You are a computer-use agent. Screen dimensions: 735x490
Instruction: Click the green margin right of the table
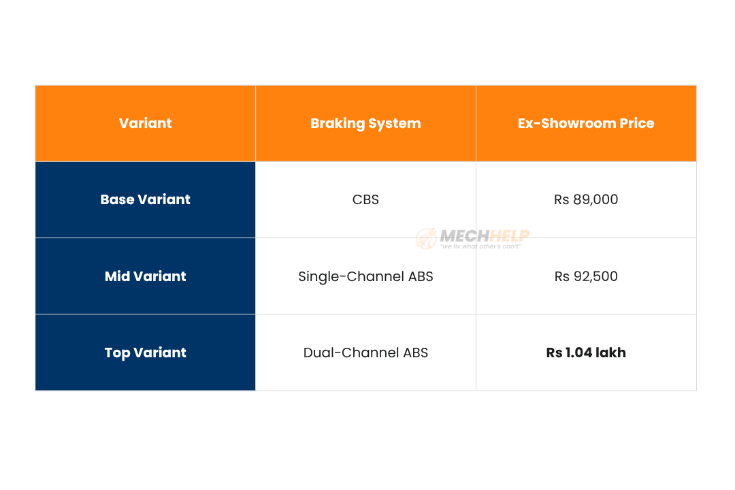pos(716,238)
